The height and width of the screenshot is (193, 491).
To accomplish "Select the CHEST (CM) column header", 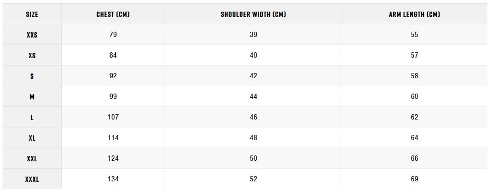I will [x=113, y=14].
